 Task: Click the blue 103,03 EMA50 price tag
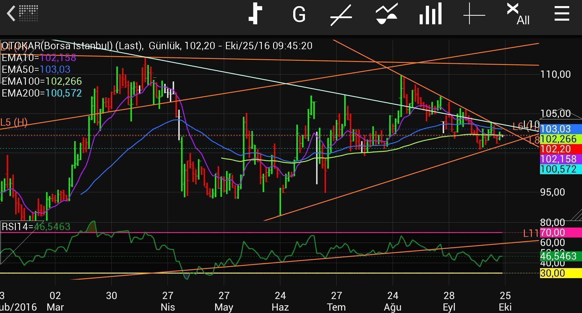point(560,129)
